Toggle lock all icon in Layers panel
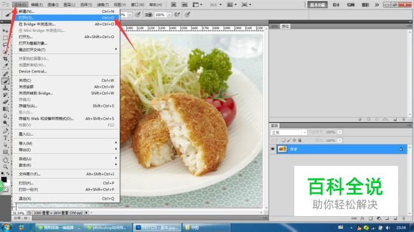 [x=300, y=140]
